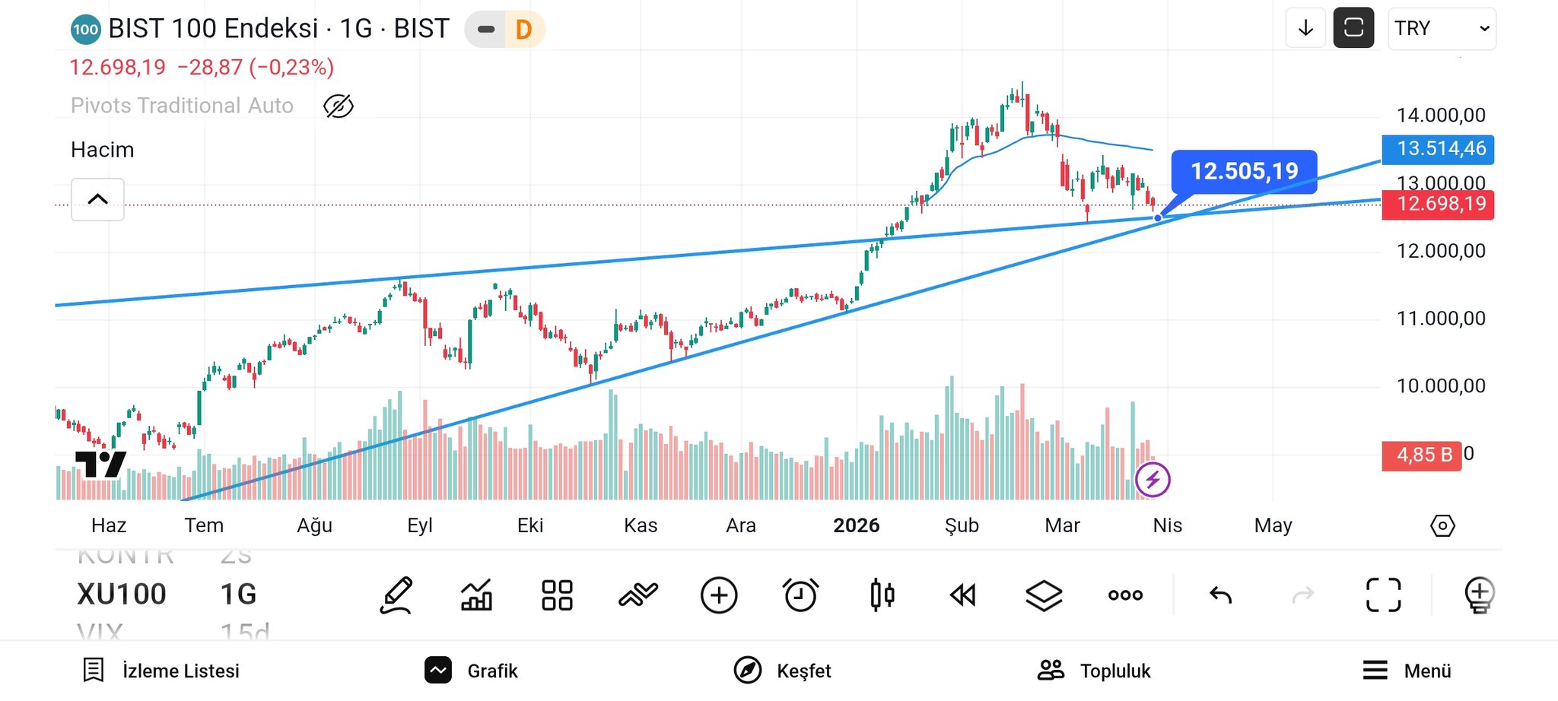Viewport: 1558px width, 701px height.
Task: Click the 13.514,46 blue price label
Action: click(1437, 148)
